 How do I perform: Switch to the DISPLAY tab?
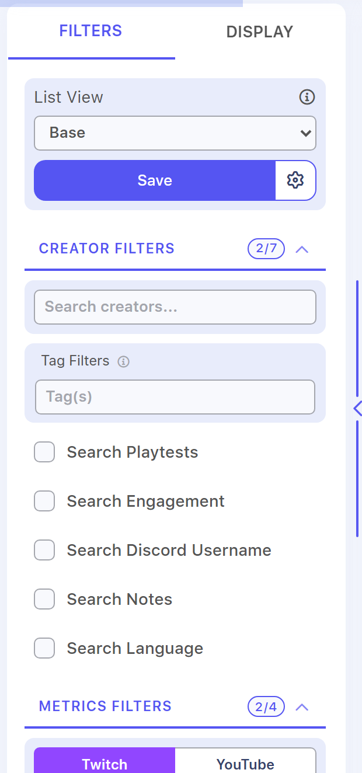pos(260,32)
